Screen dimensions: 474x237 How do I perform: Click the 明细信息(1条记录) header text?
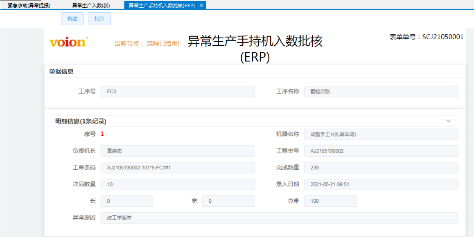click(81, 122)
